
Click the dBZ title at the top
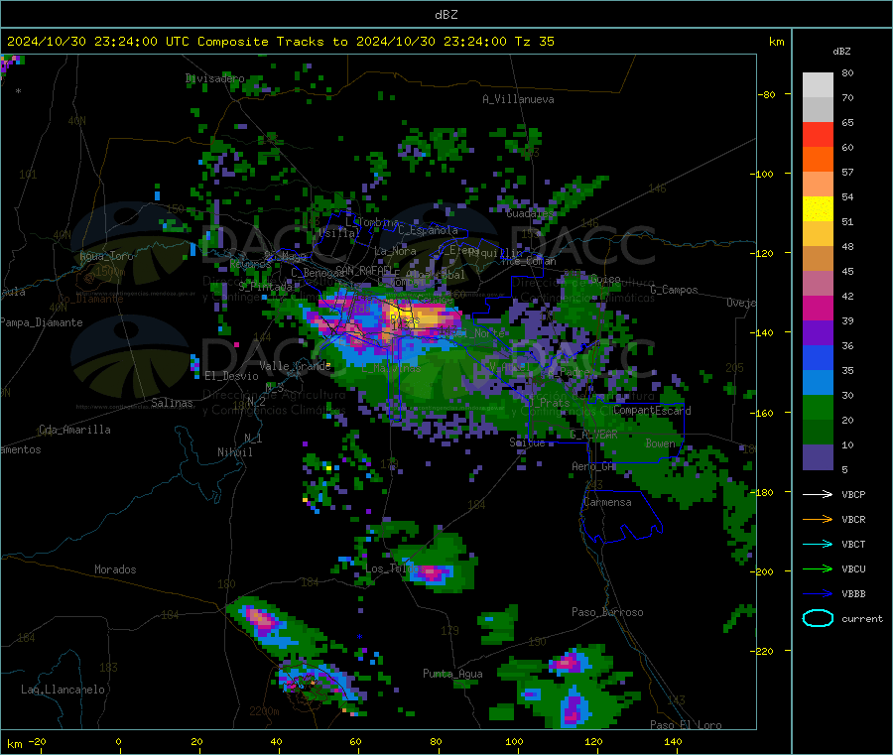pyautogui.click(x=446, y=15)
